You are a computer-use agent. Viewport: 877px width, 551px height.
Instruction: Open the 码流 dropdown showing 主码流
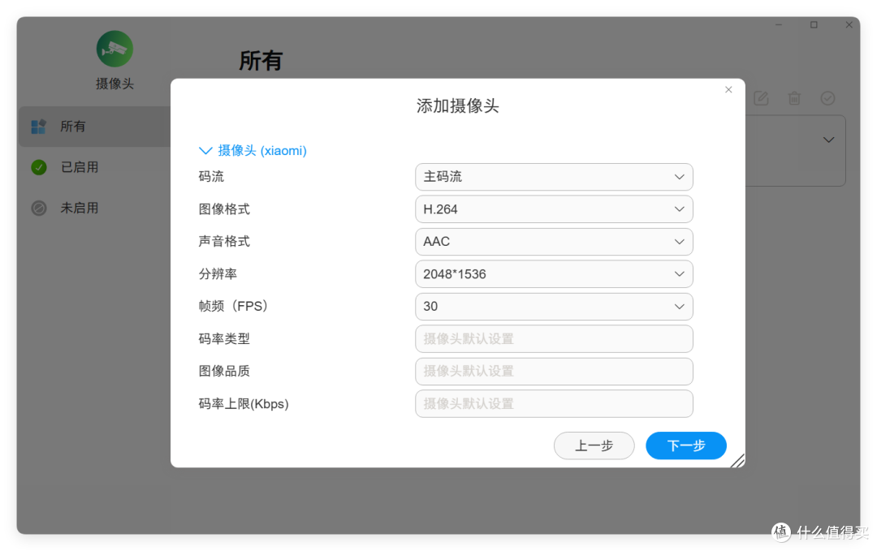click(554, 177)
